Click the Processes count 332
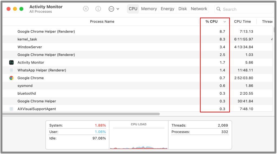Image resolution: width=277 pixels, height=154 pixels. click(225, 132)
